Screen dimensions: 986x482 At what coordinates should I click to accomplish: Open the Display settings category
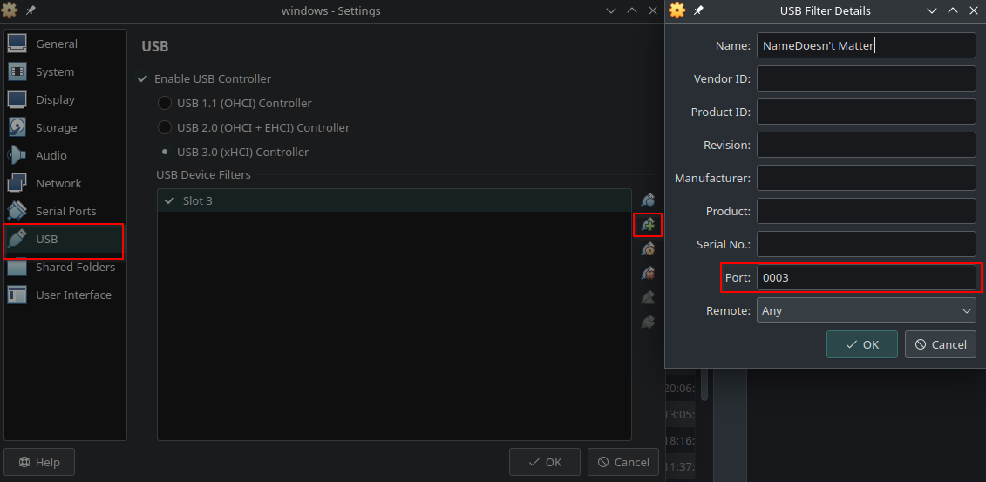(x=65, y=100)
